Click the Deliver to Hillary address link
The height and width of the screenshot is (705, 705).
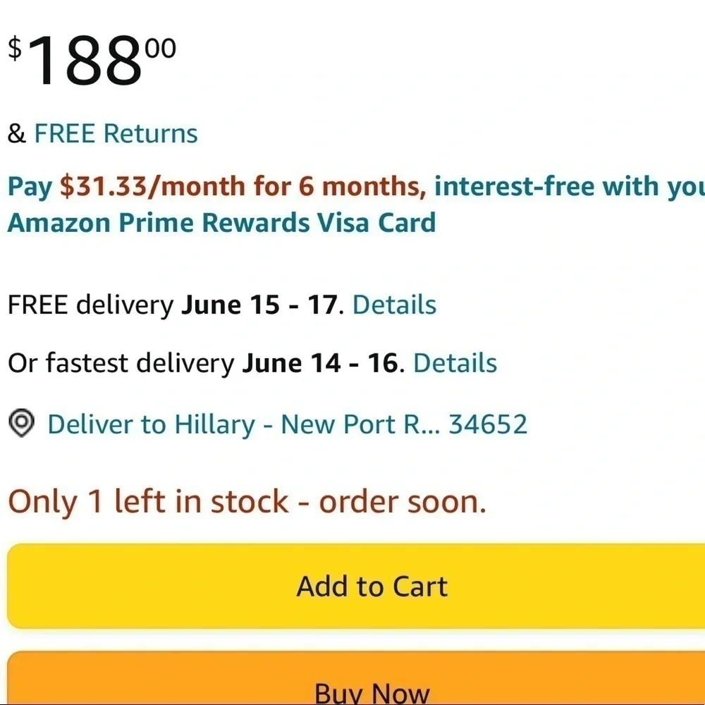pyautogui.click(x=288, y=424)
